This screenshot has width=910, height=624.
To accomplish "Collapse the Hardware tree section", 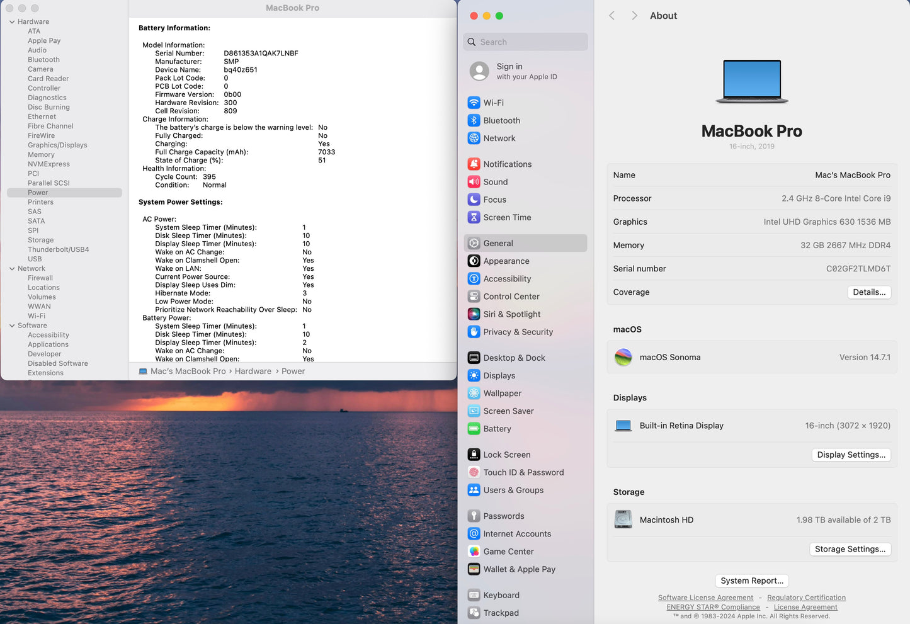I will [12, 21].
